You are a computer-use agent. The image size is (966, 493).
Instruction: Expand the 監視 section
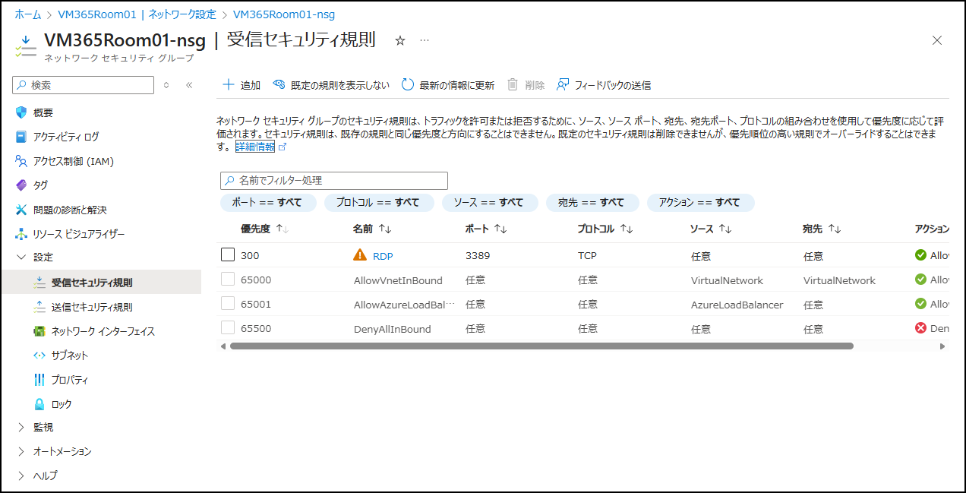(x=21, y=428)
